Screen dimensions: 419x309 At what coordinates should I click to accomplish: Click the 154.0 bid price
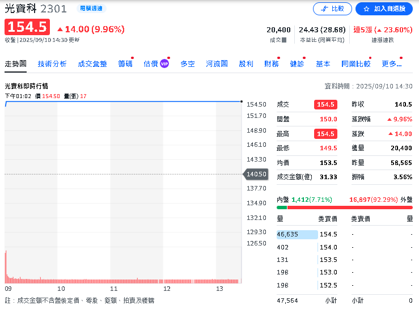(x=328, y=248)
